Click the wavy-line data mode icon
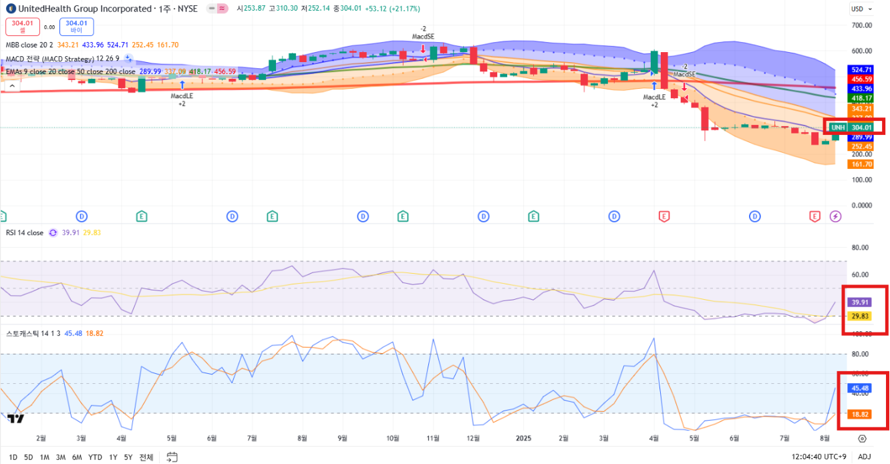The width and height of the screenshot is (890, 464). (x=222, y=9)
